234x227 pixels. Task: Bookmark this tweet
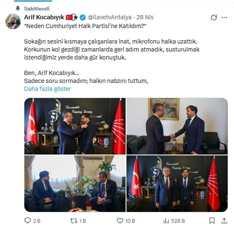pos(212,221)
